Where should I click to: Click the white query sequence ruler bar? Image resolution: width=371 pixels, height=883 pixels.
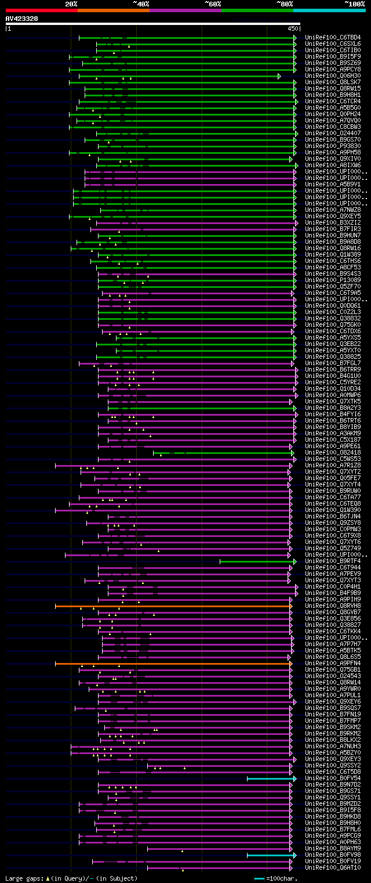point(153,24)
